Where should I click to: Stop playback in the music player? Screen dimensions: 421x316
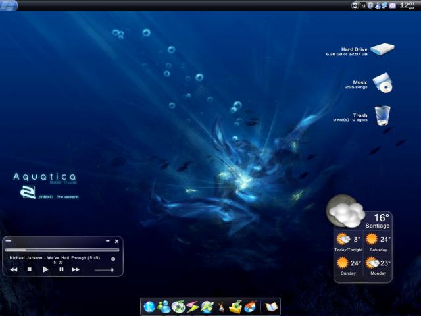(30, 269)
